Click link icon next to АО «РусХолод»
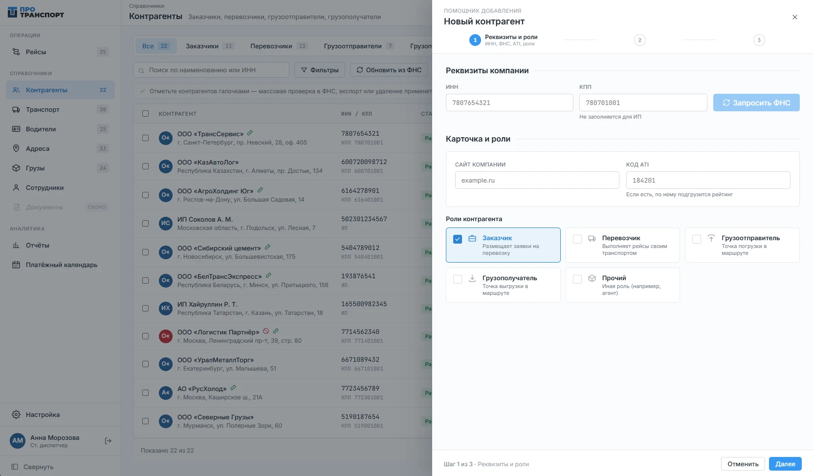Viewport: 813px width, 476px height. pyautogui.click(x=233, y=388)
